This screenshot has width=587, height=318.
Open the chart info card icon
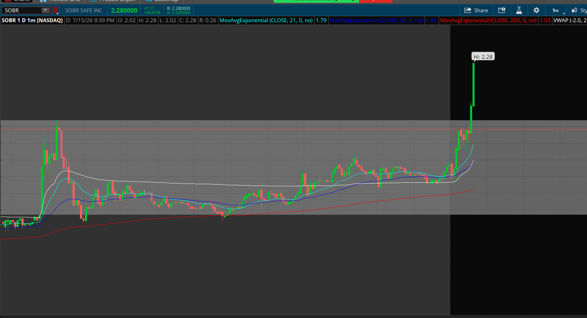pyautogui.click(x=501, y=10)
